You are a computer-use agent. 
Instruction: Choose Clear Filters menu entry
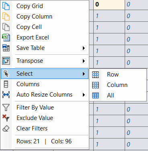click(x=45, y=128)
